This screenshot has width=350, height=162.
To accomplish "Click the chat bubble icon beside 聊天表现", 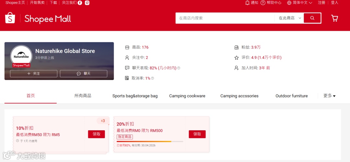I will (x=127, y=68).
